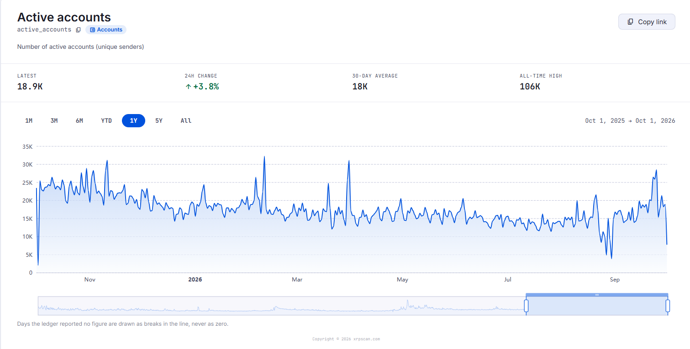Select the YTD range tab
This screenshot has width=690, height=349.
coord(106,121)
